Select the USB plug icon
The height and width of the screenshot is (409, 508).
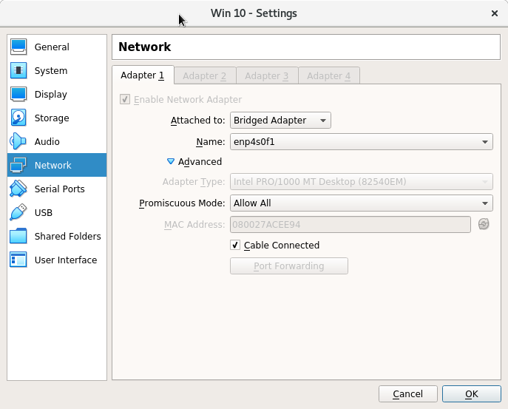click(18, 212)
